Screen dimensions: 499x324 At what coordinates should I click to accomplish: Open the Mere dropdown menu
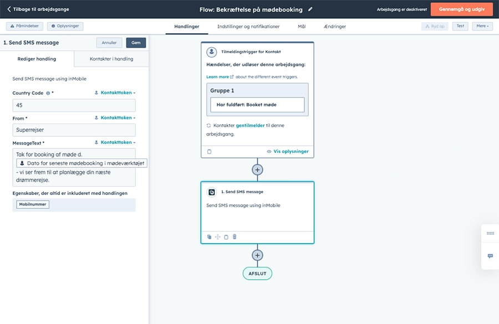pos(481,25)
